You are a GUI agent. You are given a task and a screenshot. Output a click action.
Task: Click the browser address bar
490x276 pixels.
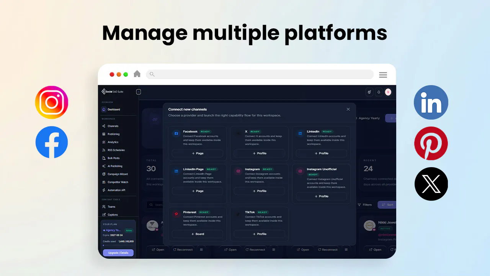click(x=260, y=74)
